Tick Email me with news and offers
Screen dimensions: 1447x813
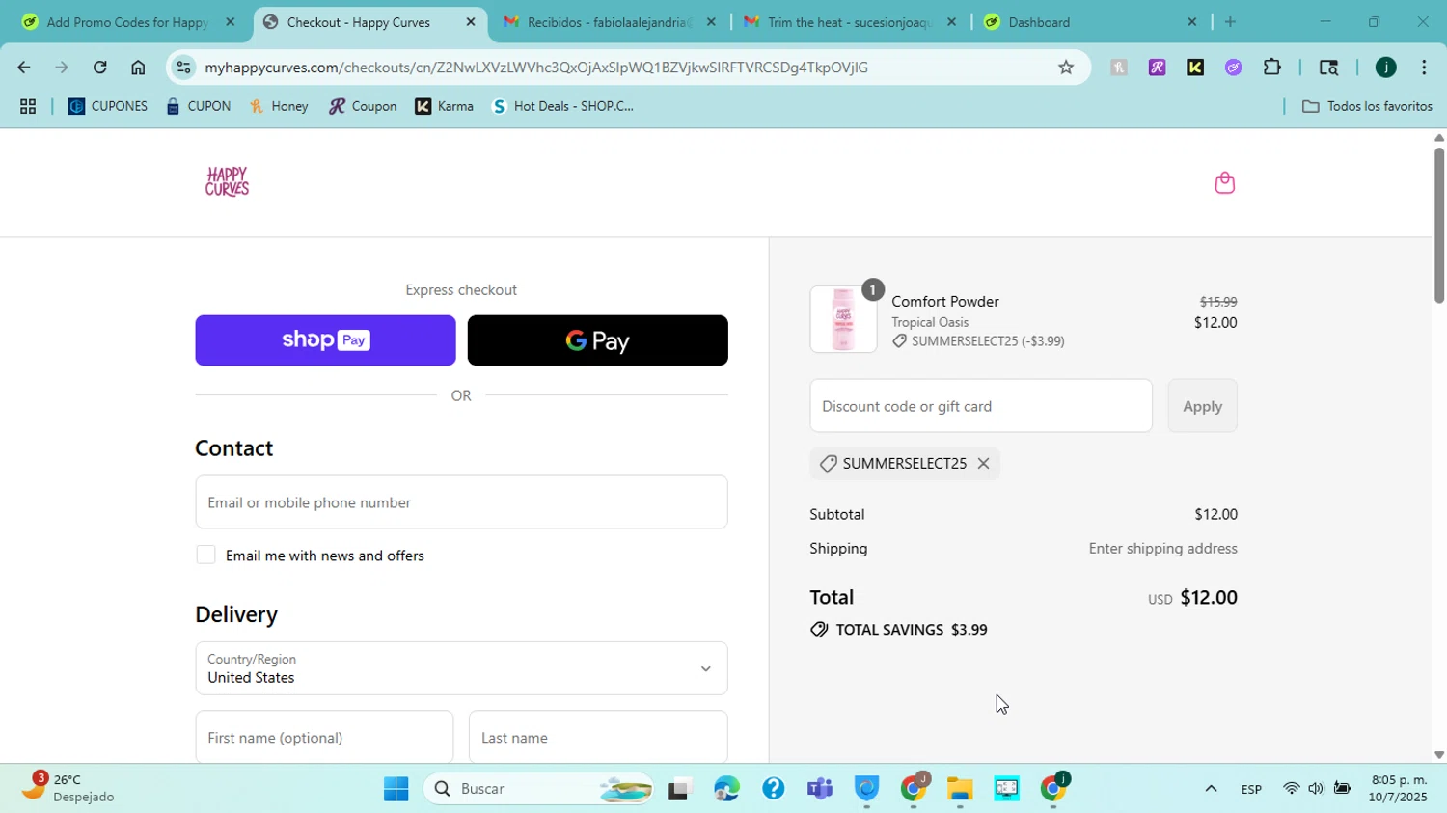point(205,556)
